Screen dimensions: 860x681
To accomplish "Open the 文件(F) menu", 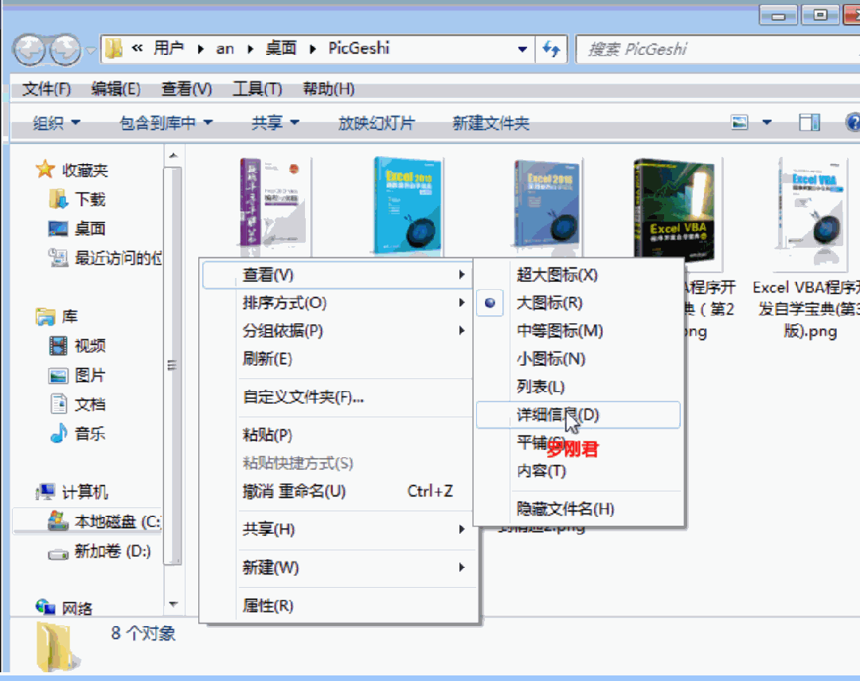I will coord(47,88).
